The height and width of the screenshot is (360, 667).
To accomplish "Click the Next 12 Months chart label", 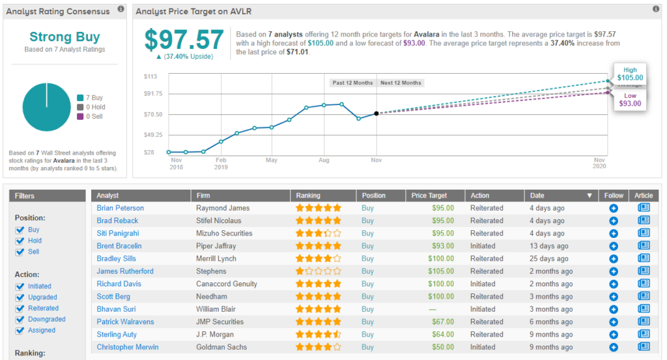I will (401, 83).
